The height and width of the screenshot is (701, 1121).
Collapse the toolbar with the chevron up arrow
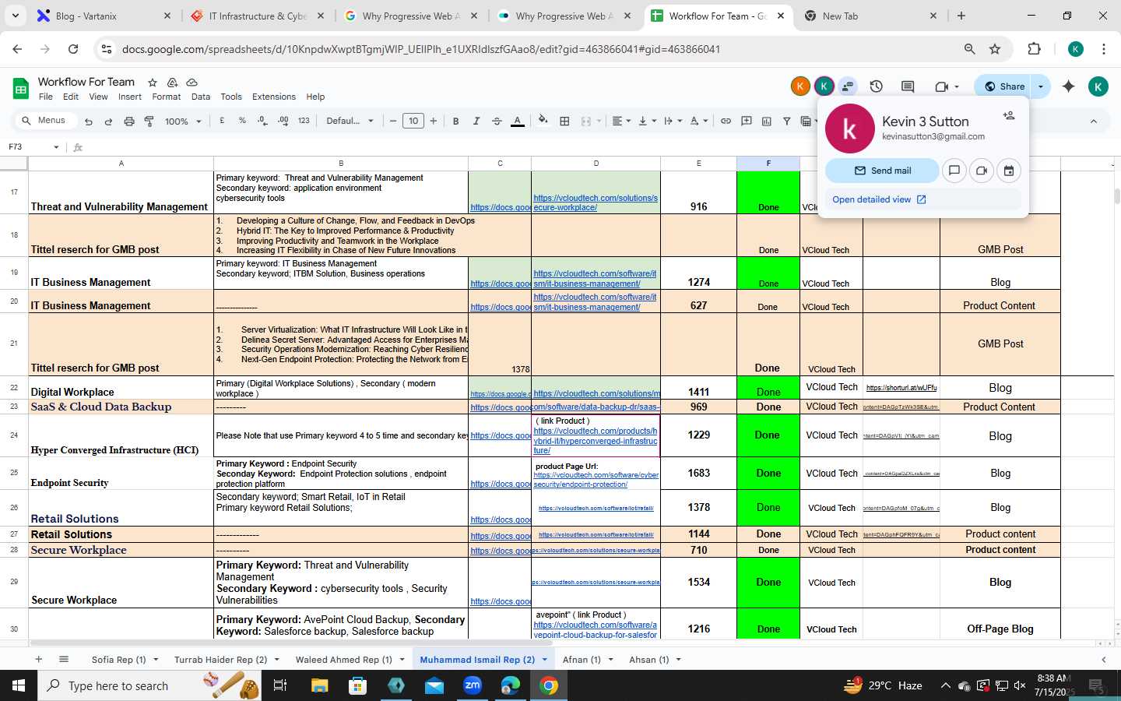pos(1093,122)
